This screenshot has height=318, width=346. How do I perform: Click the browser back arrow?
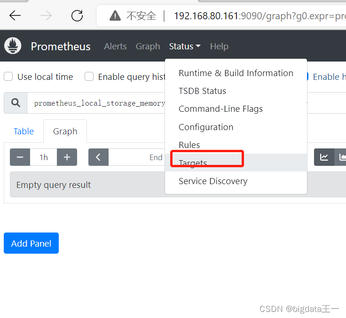click(15, 16)
